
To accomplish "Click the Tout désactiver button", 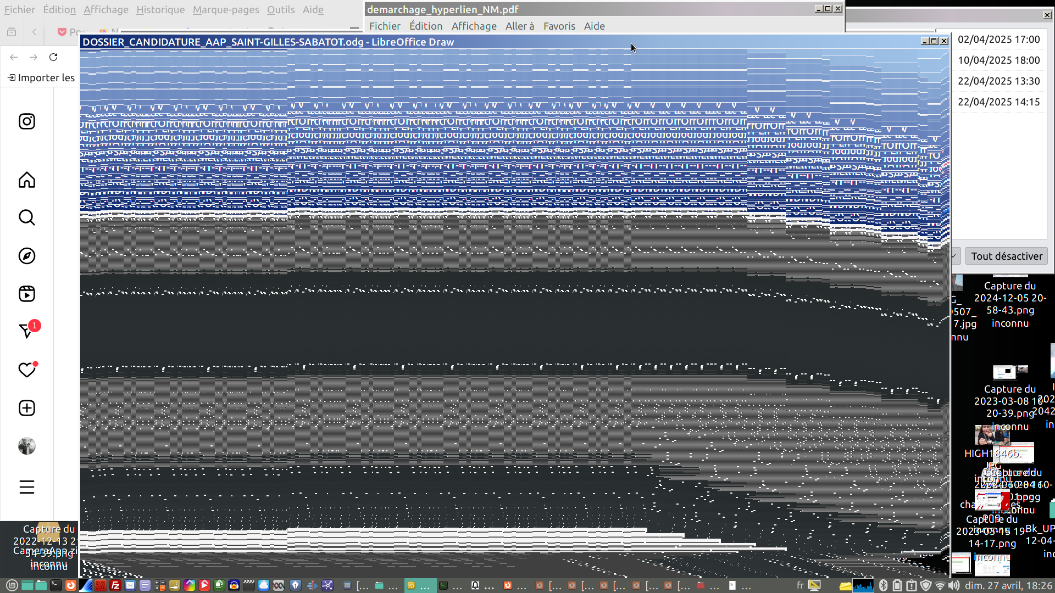I will tap(1006, 256).
